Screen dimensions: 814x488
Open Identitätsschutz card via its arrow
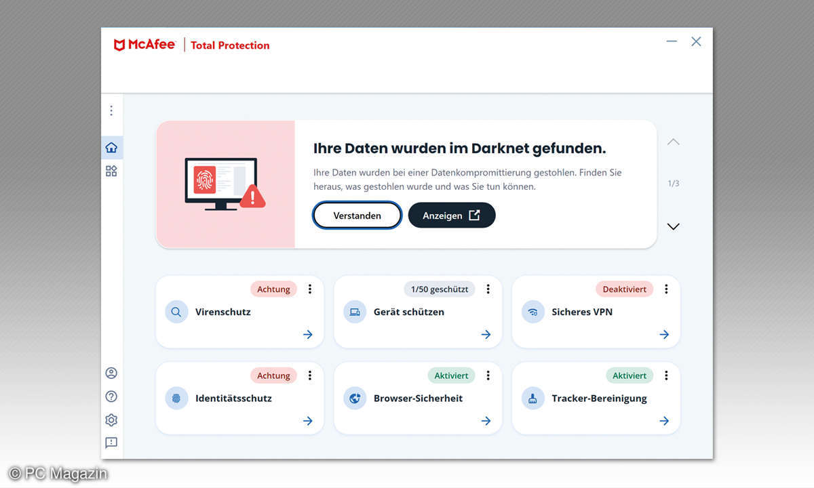(x=308, y=421)
